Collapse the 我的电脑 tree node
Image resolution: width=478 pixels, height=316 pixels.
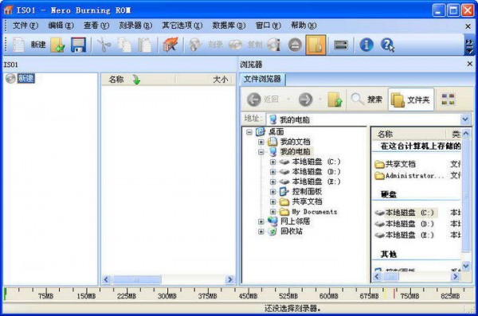[x=261, y=152]
